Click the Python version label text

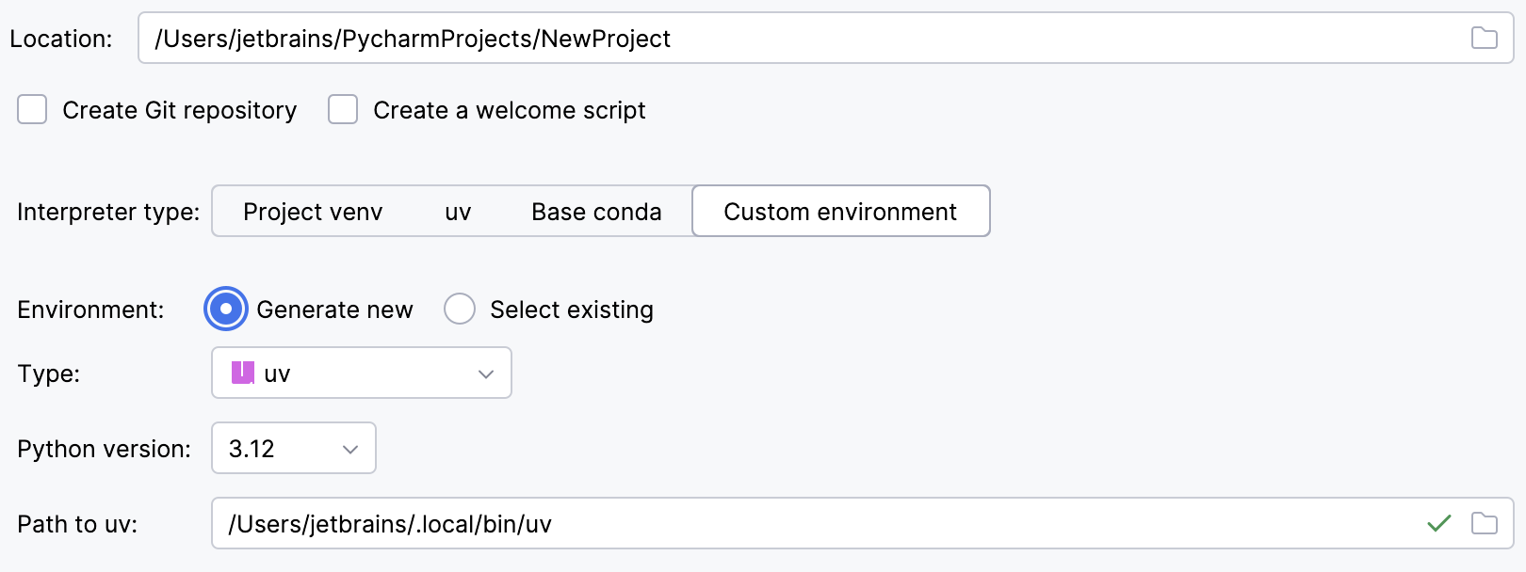[x=104, y=449]
